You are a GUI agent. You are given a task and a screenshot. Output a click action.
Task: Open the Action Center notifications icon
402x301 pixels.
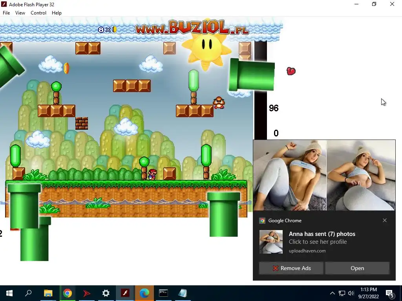(390, 293)
